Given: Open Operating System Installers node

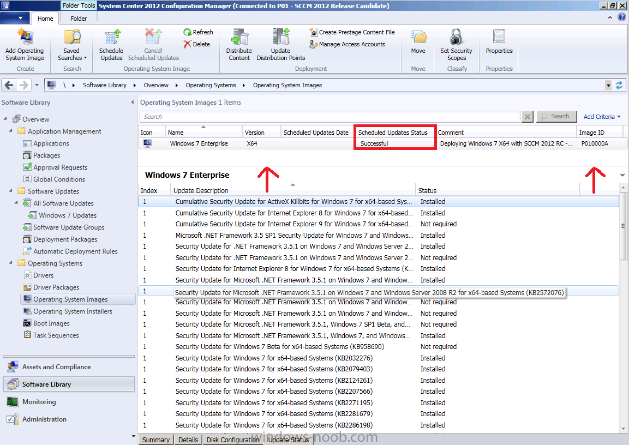Looking at the screenshot, I should [68, 311].
